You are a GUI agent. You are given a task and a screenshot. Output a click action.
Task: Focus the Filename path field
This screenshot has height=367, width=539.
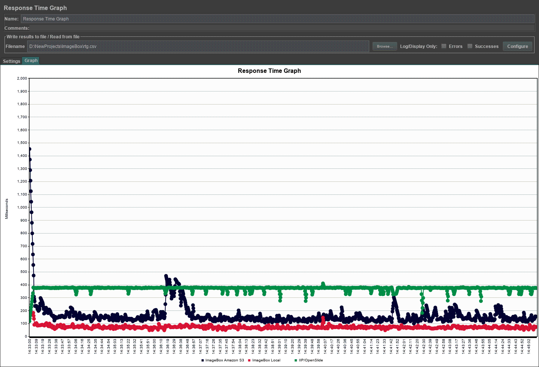click(198, 46)
